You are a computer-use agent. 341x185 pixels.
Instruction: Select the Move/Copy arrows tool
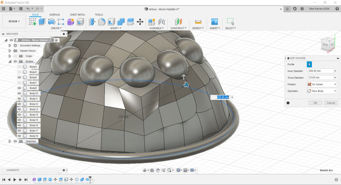click(x=140, y=22)
